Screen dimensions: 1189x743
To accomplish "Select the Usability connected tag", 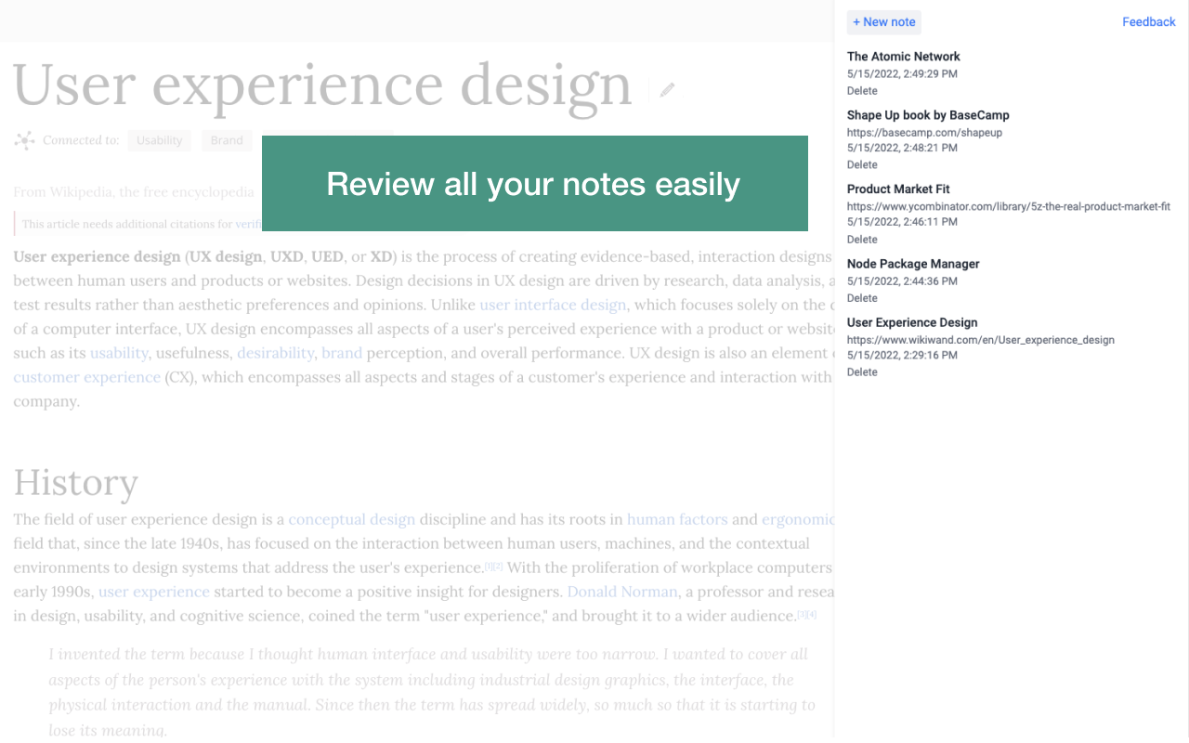I will pos(160,140).
